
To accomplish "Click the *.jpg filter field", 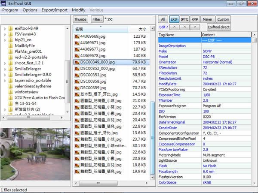I will click(129, 19).
